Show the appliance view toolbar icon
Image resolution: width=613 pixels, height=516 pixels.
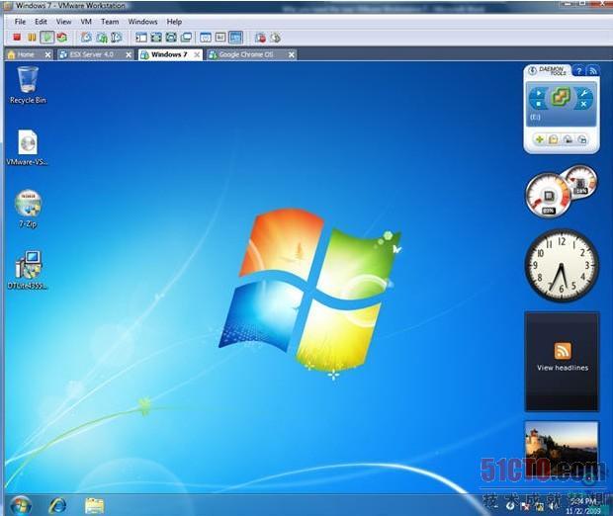(x=220, y=38)
